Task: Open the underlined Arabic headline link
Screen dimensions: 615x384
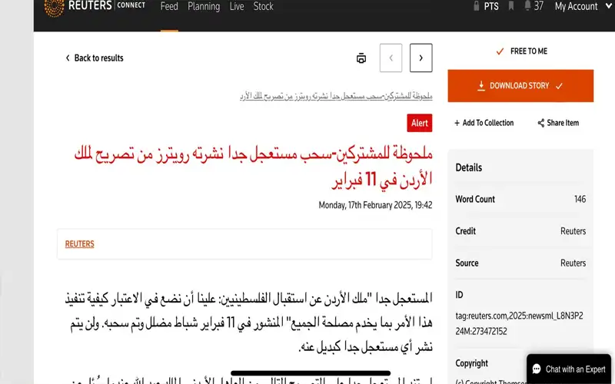Action: (336, 96)
